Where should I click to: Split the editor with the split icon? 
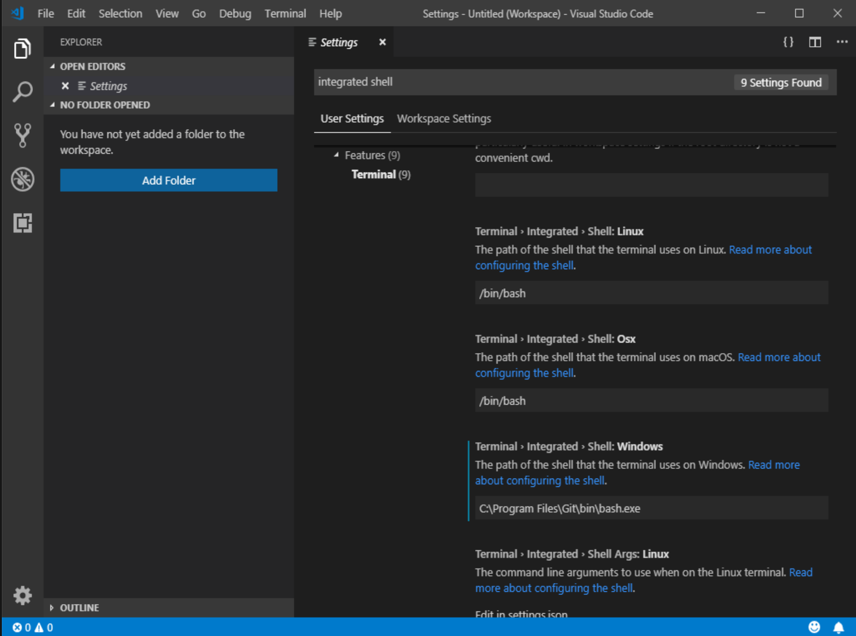click(815, 42)
